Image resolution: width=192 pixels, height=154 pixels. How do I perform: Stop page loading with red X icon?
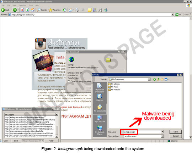pyautogui.click(x=22, y=10)
